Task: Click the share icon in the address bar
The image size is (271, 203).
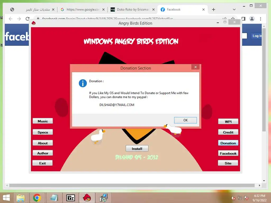Action: (x=224, y=18)
